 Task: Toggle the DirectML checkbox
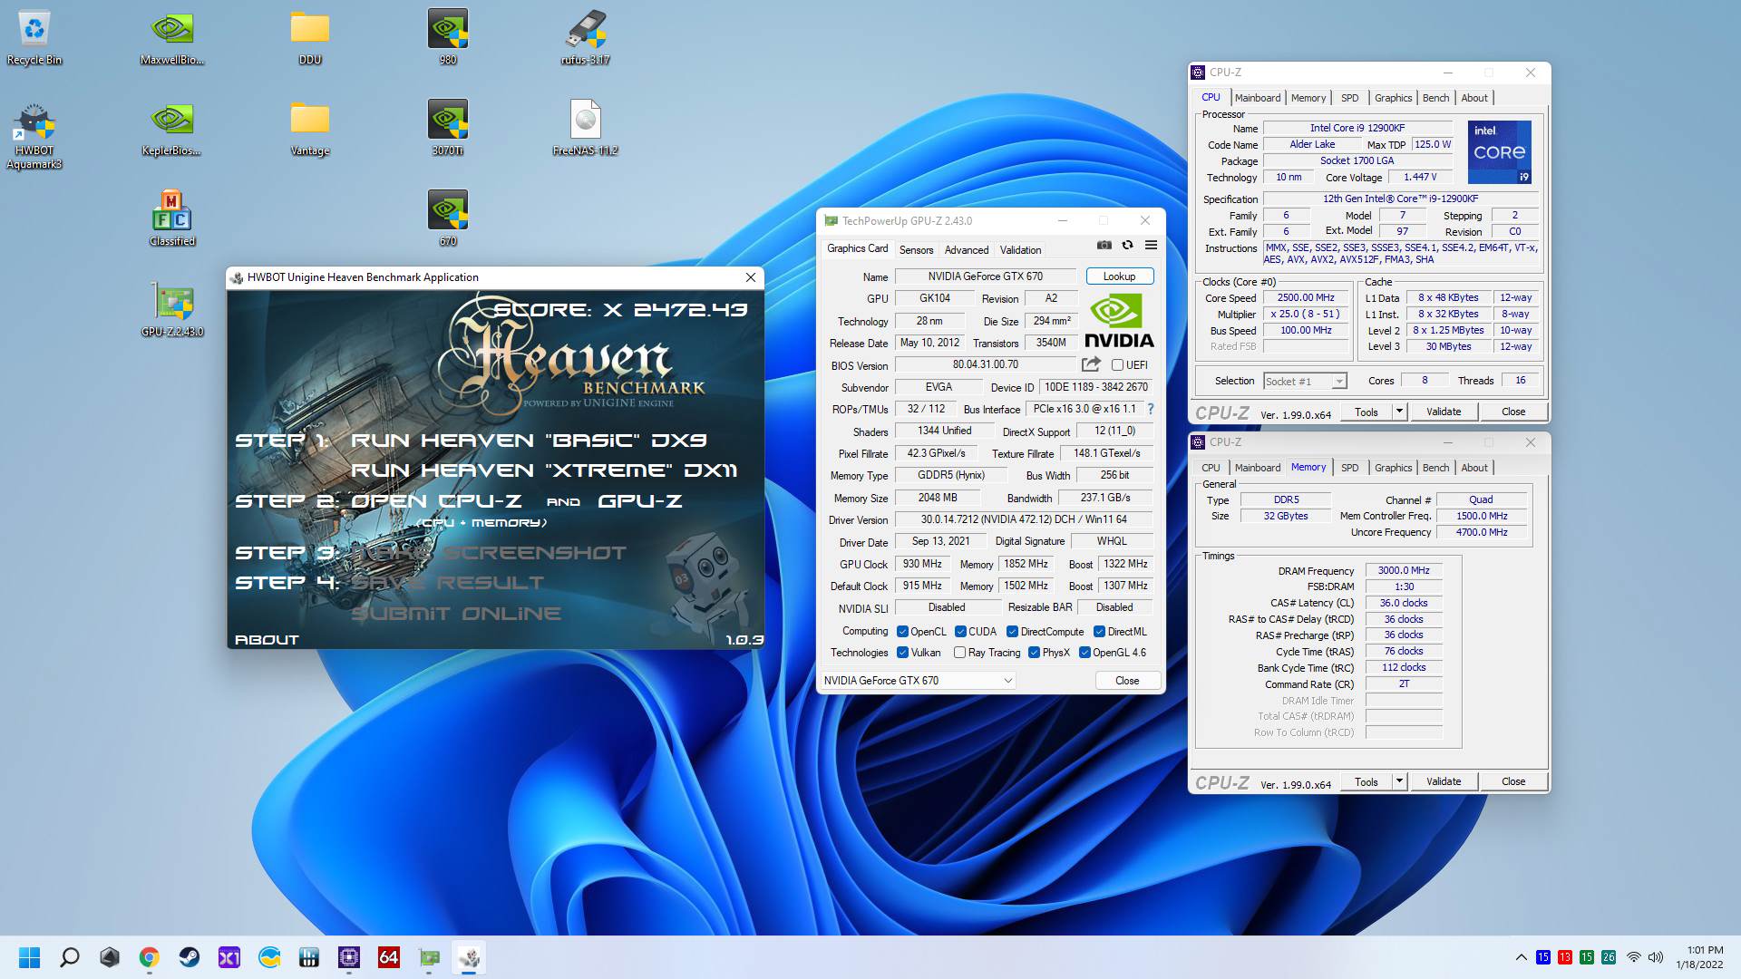pyautogui.click(x=1099, y=632)
